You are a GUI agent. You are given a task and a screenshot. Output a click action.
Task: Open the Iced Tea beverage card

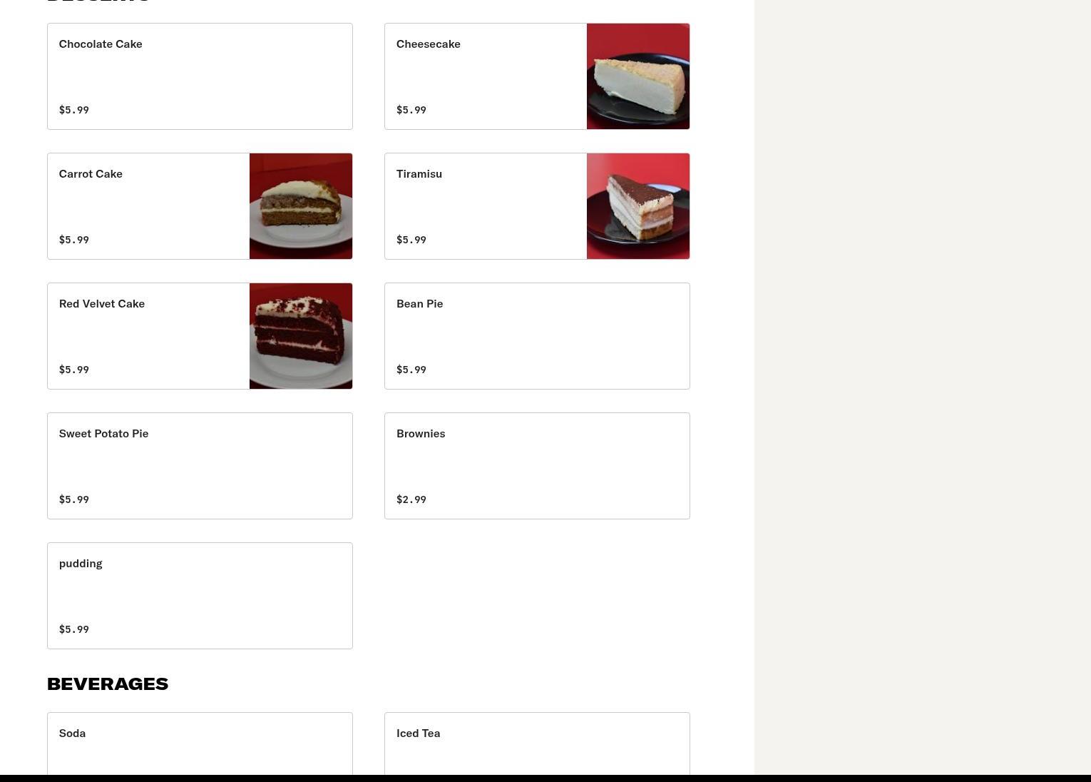(537, 743)
